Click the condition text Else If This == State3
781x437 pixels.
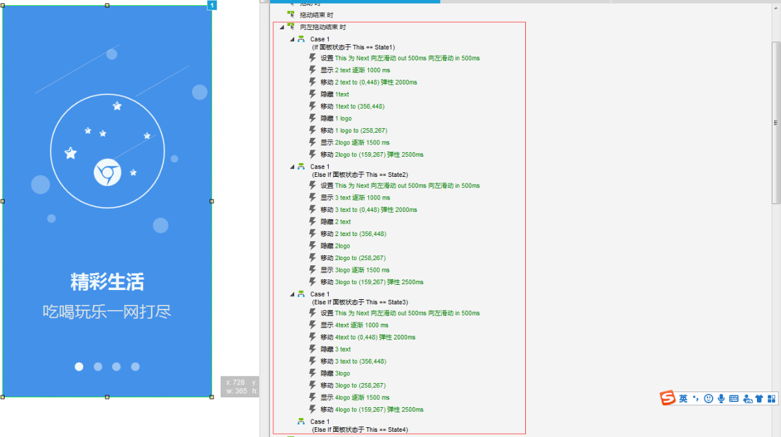coord(361,302)
